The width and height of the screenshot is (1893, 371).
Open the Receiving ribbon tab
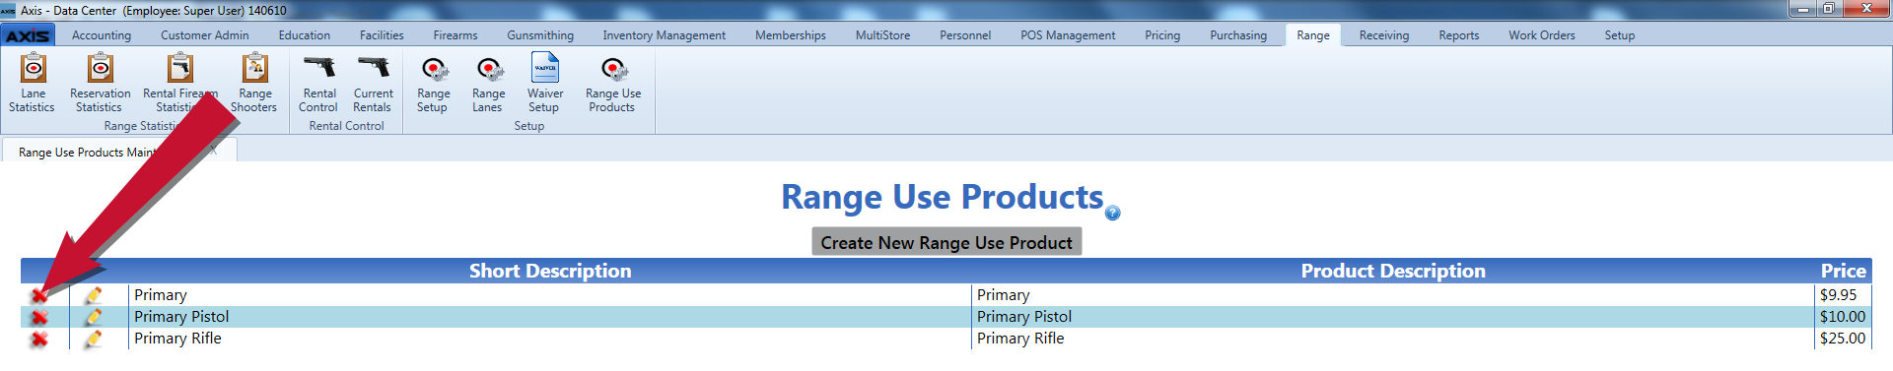point(1384,35)
